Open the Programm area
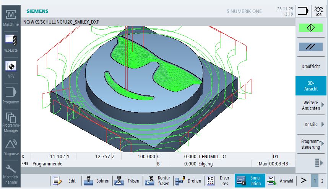This screenshot has height=189, width=328. pyautogui.click(x=11, y=95)
